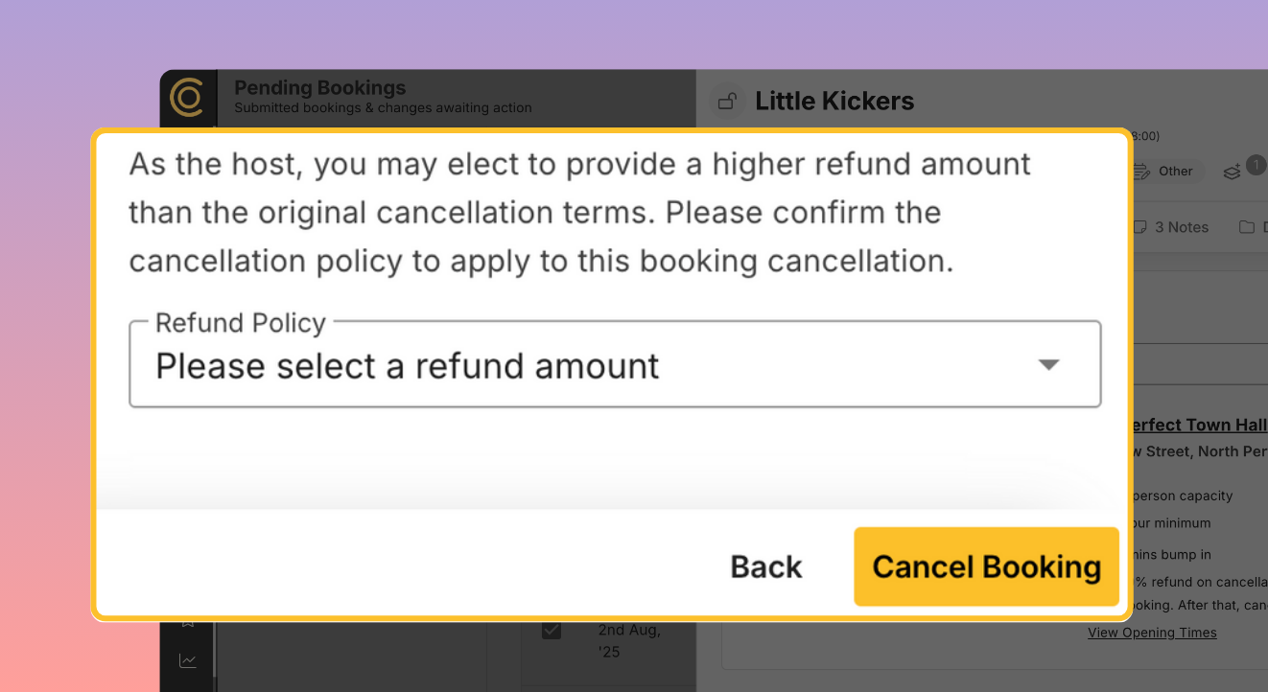
Task: Click the add-layers stack icon
Action: [x=1233, y=173]
